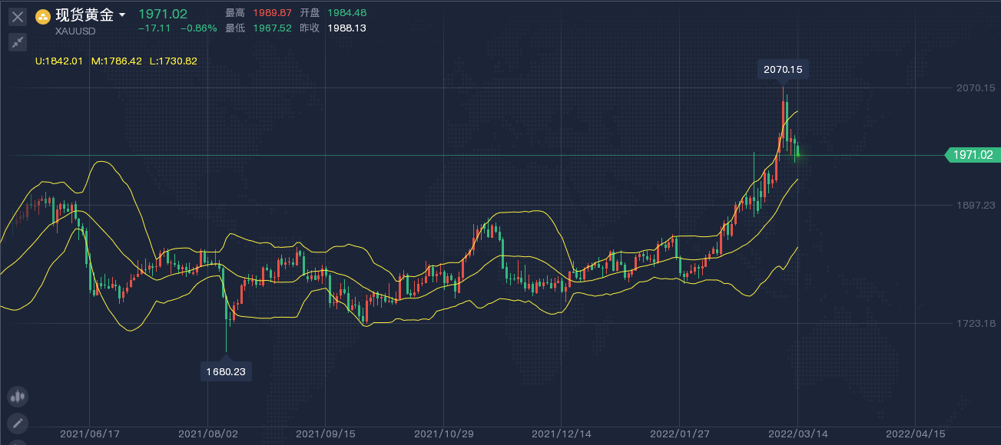Click the -0.86% percentage change

click(198, 28)
